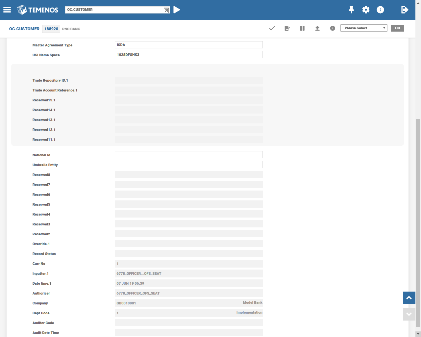Click PNC BANK label

[x=71, y=29]
